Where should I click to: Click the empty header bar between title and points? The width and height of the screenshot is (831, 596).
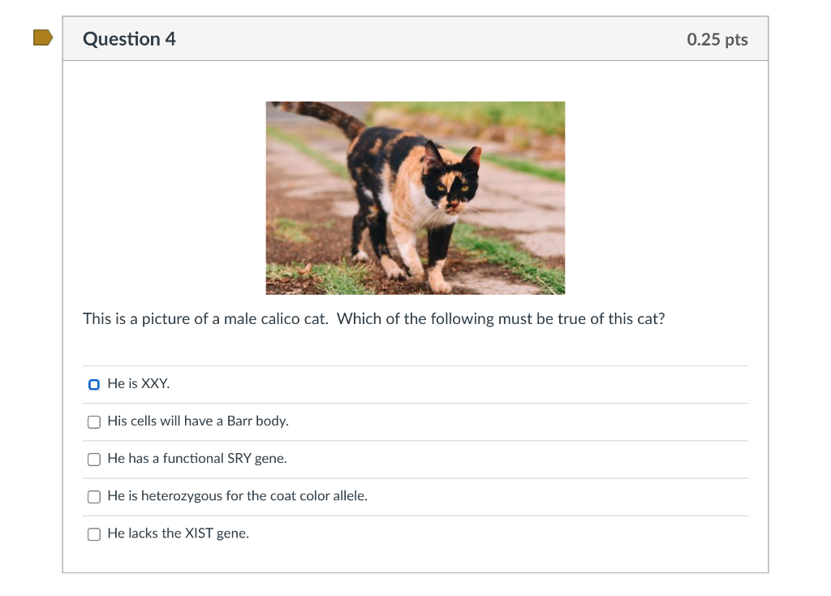point(431,39)
